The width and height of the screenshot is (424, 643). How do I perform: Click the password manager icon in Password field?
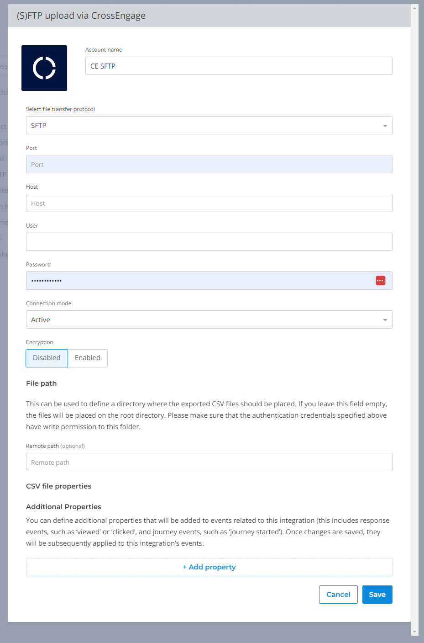(380, 281)
